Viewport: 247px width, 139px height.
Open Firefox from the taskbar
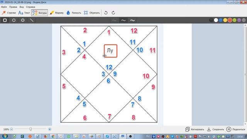pos(46,136)
